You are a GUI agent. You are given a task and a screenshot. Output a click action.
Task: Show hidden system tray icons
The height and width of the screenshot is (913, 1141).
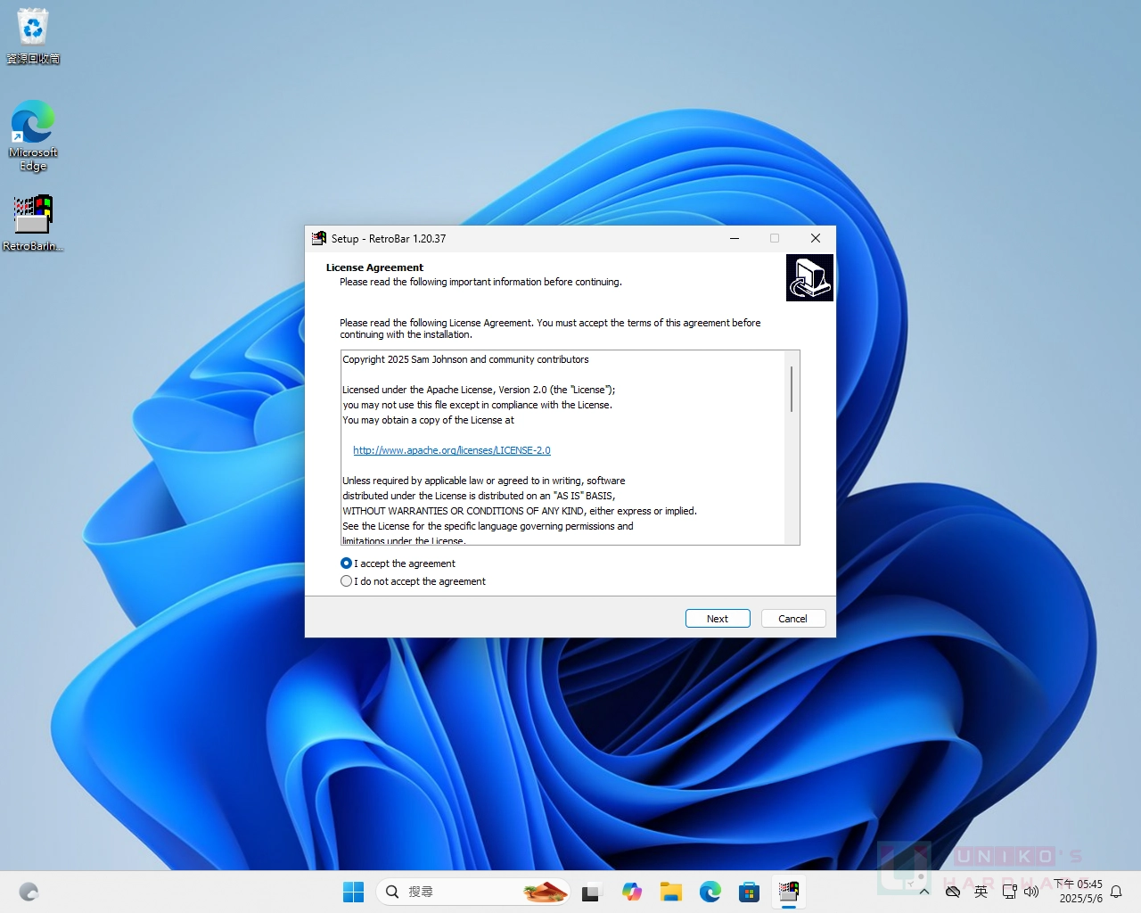tap(924, 892)
